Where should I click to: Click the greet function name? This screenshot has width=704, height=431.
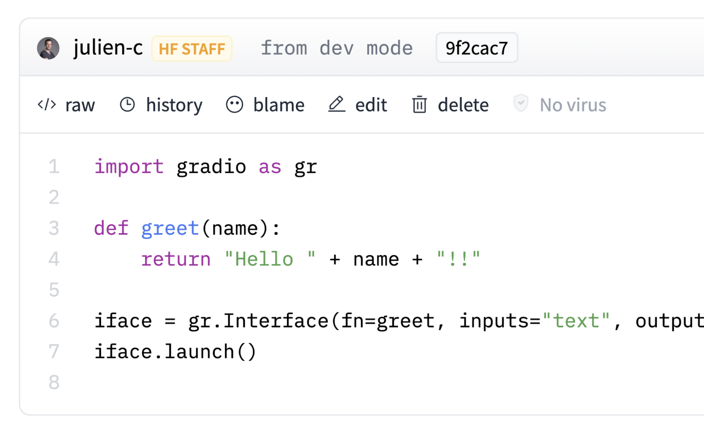coord(169,228)
